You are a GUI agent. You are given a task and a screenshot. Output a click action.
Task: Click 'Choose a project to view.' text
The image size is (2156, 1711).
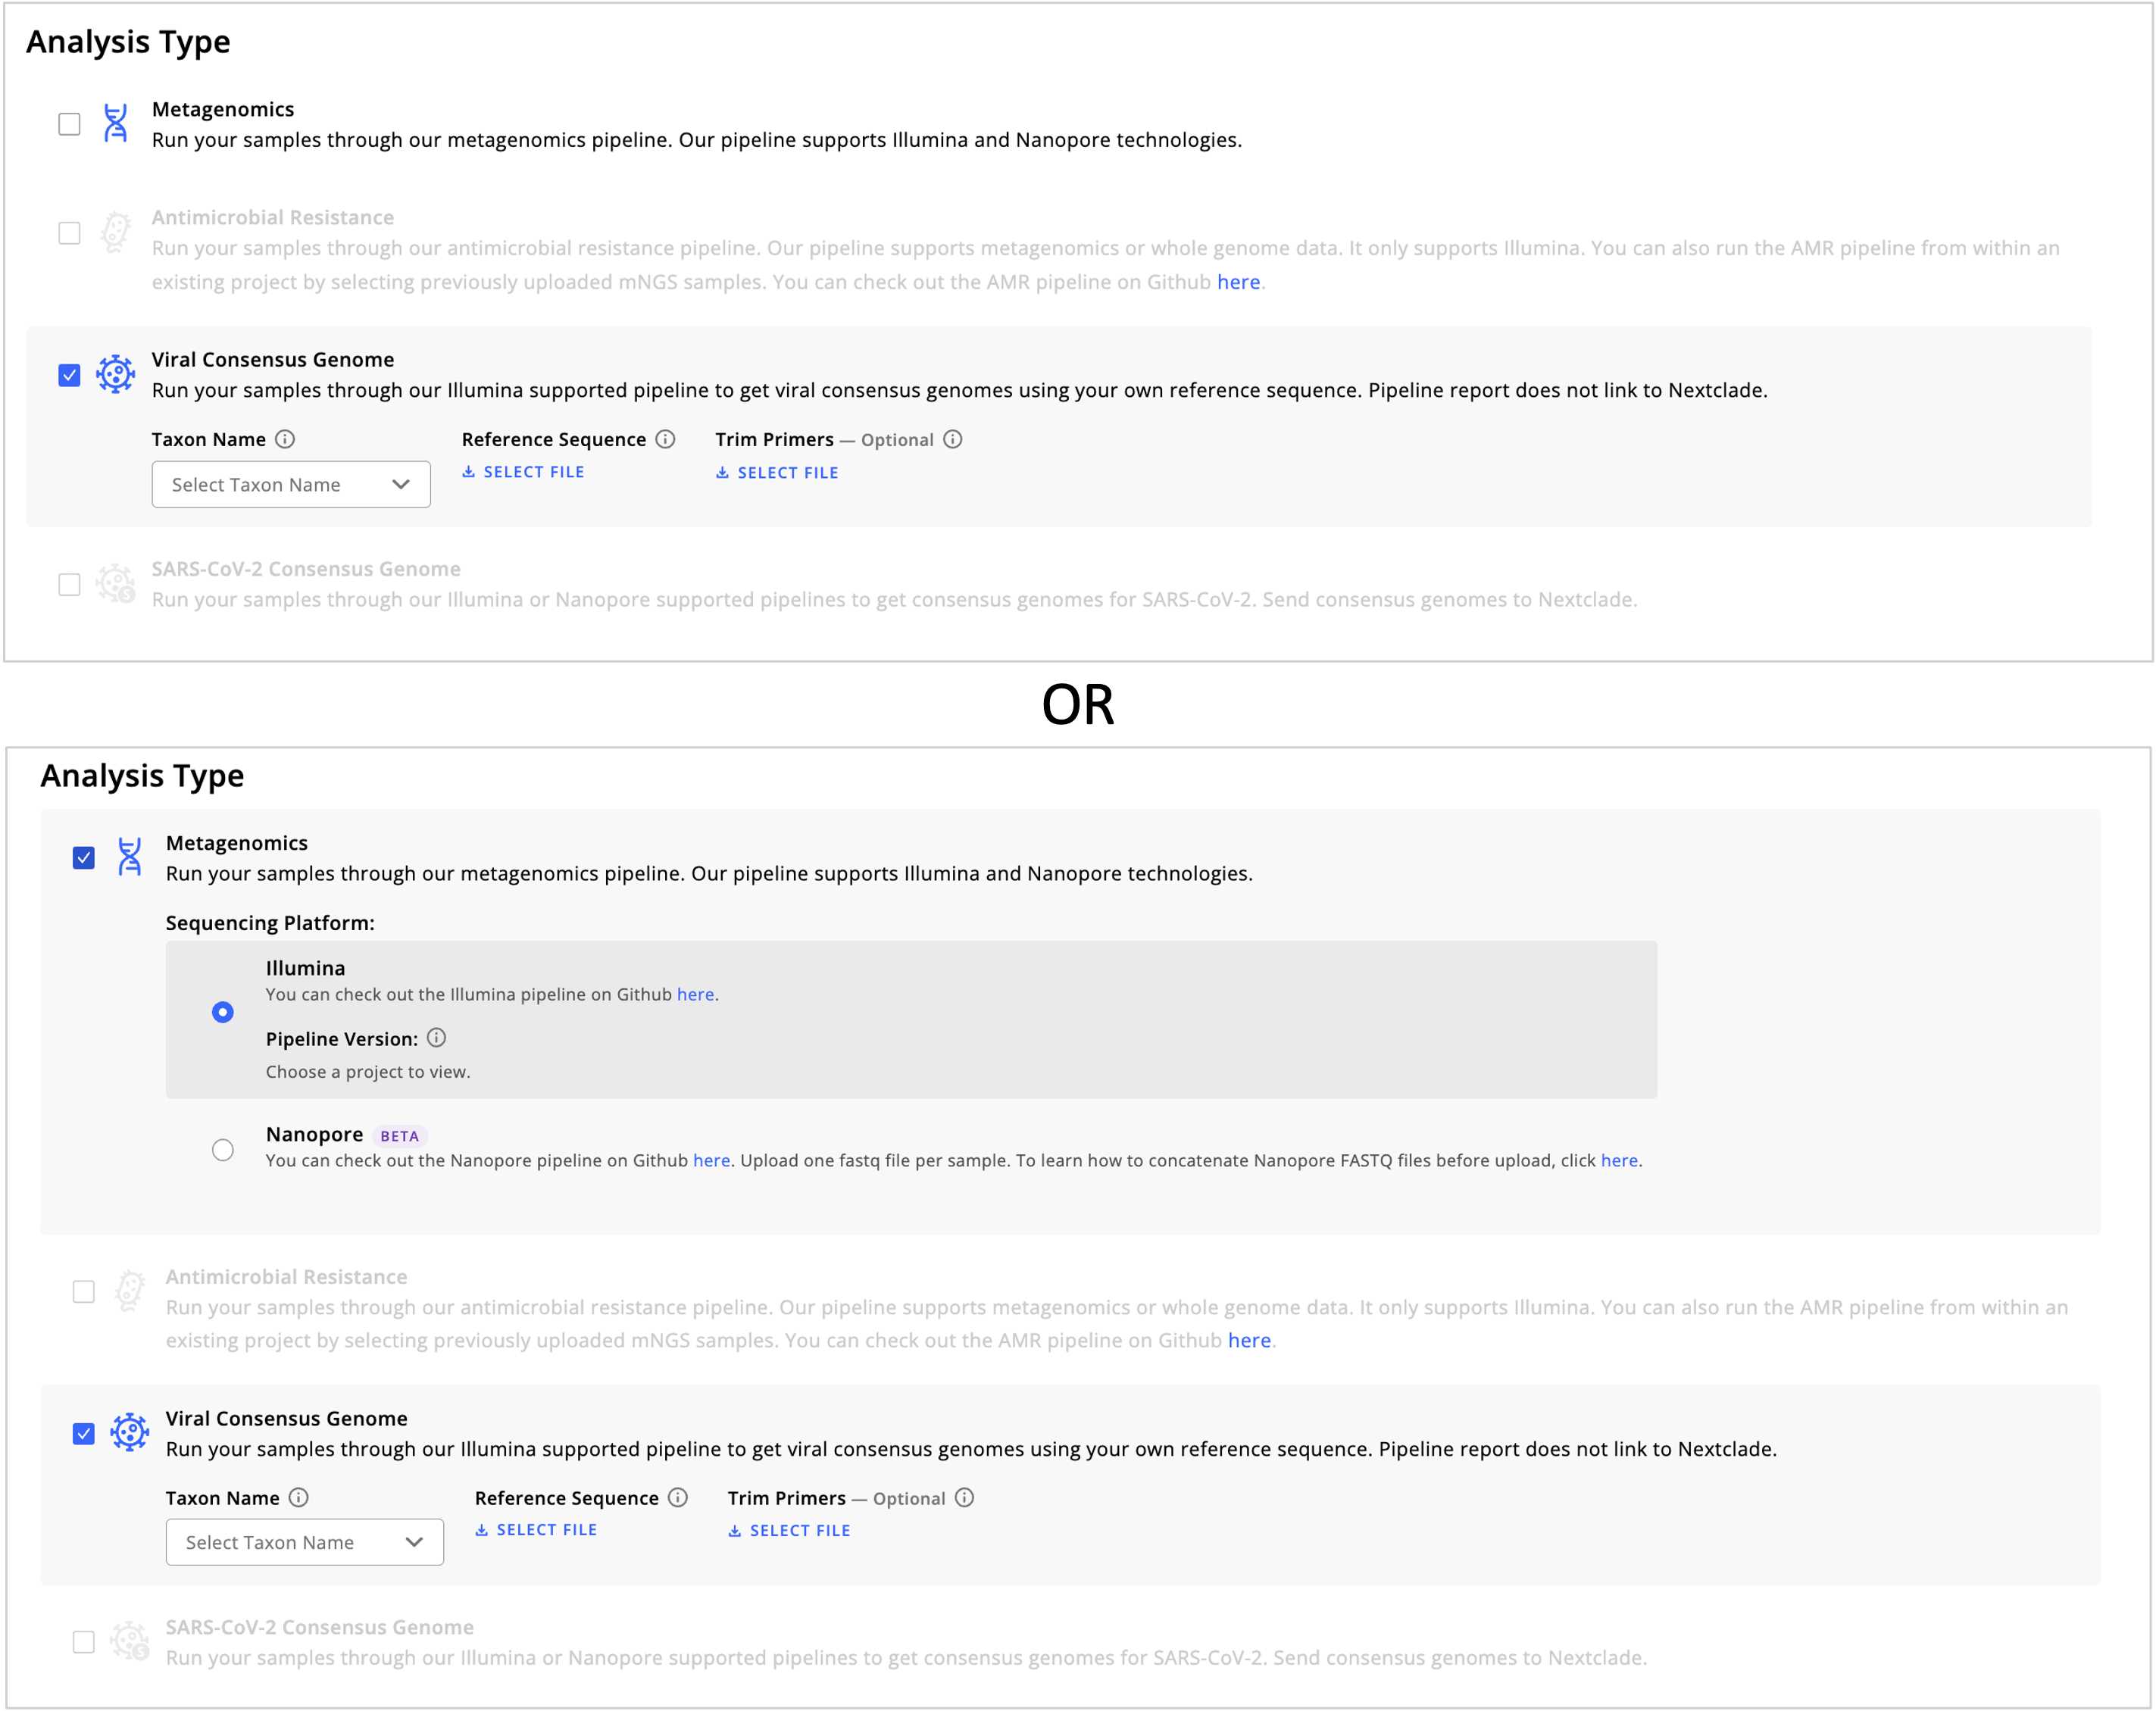pyautogui.click(x=368, y=1071)
